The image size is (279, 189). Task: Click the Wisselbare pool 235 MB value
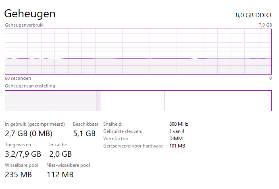pos(18,174)
